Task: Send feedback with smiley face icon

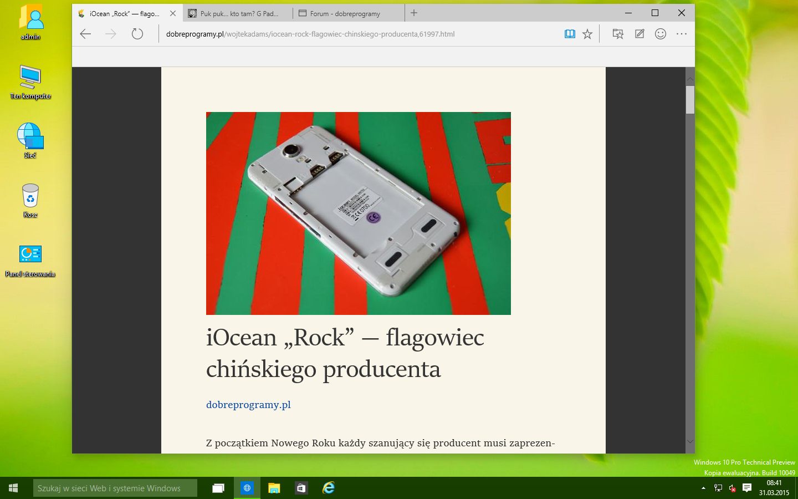Action: click(x=661, y=34)
